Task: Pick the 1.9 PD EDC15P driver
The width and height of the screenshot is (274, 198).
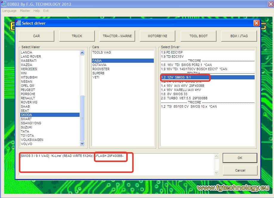Action: 208,52
